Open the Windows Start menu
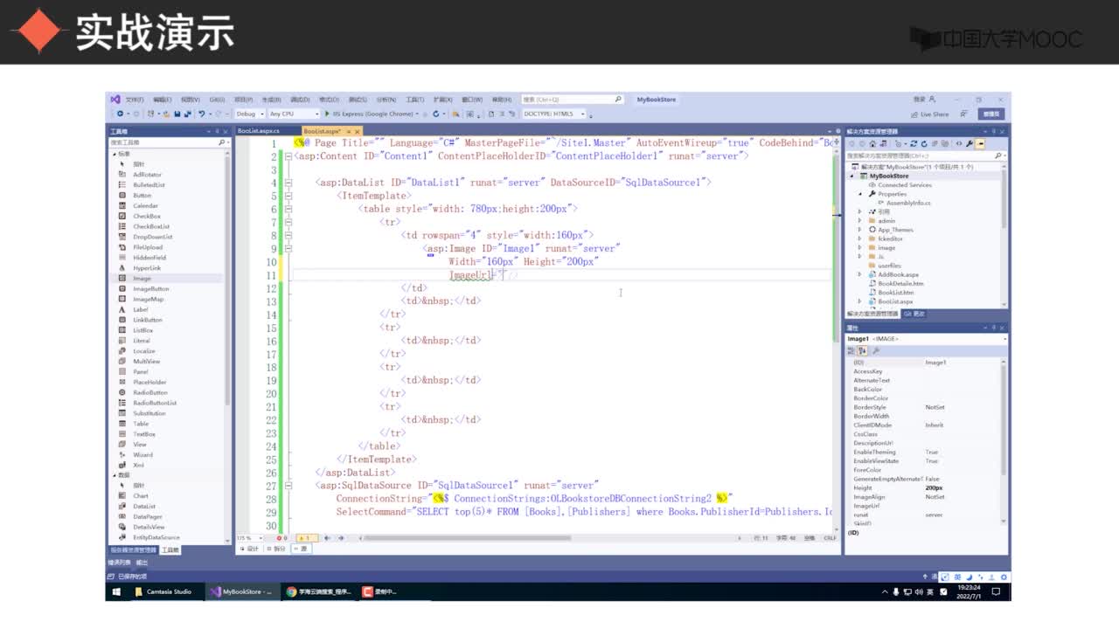Screen dimensions: 1119x629 116,591
